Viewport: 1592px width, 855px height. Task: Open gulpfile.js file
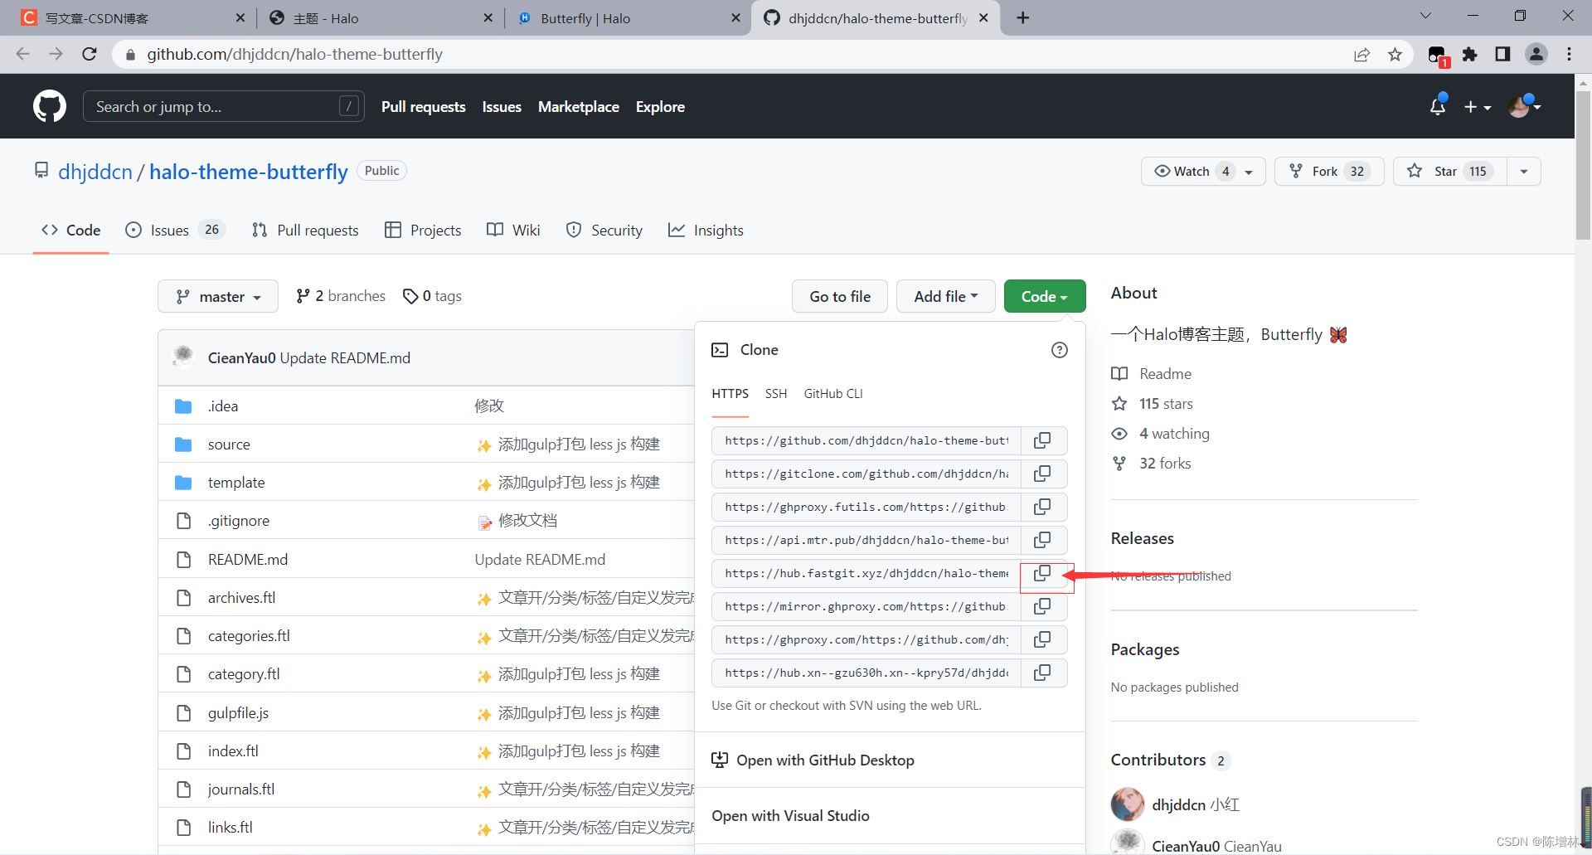(x=238, y=713)
